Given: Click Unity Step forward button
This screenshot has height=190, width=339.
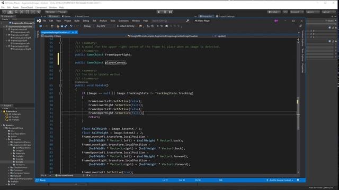Looking at the screenshot, I should (x=171, y=12).
